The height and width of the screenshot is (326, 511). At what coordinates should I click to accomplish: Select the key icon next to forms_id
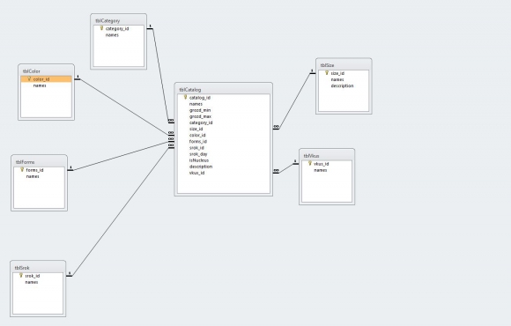22,169
